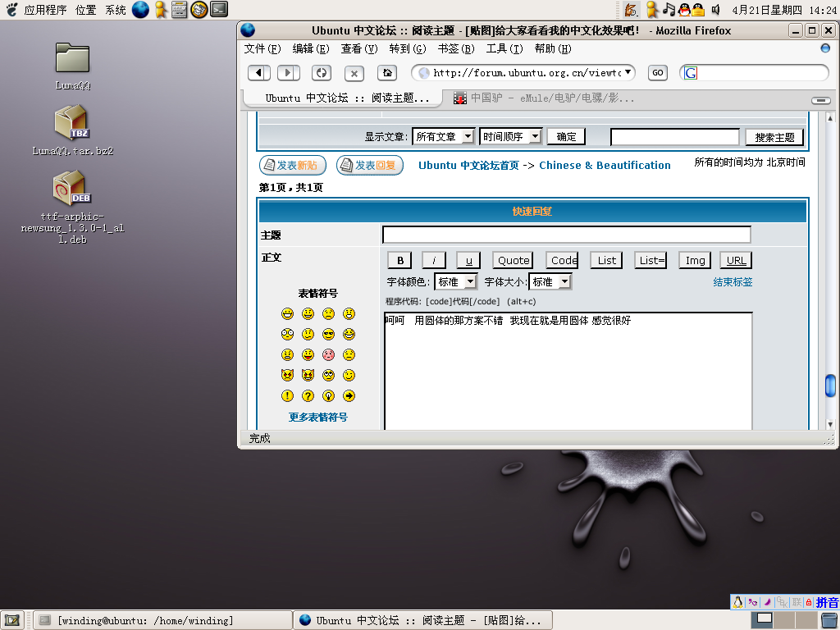840x630 pixels.
Task: Insert the question mark emoticon
Action: (x=308, y=396)
